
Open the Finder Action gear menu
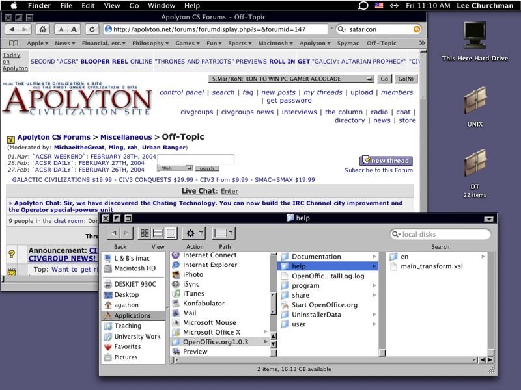point(193,233)
